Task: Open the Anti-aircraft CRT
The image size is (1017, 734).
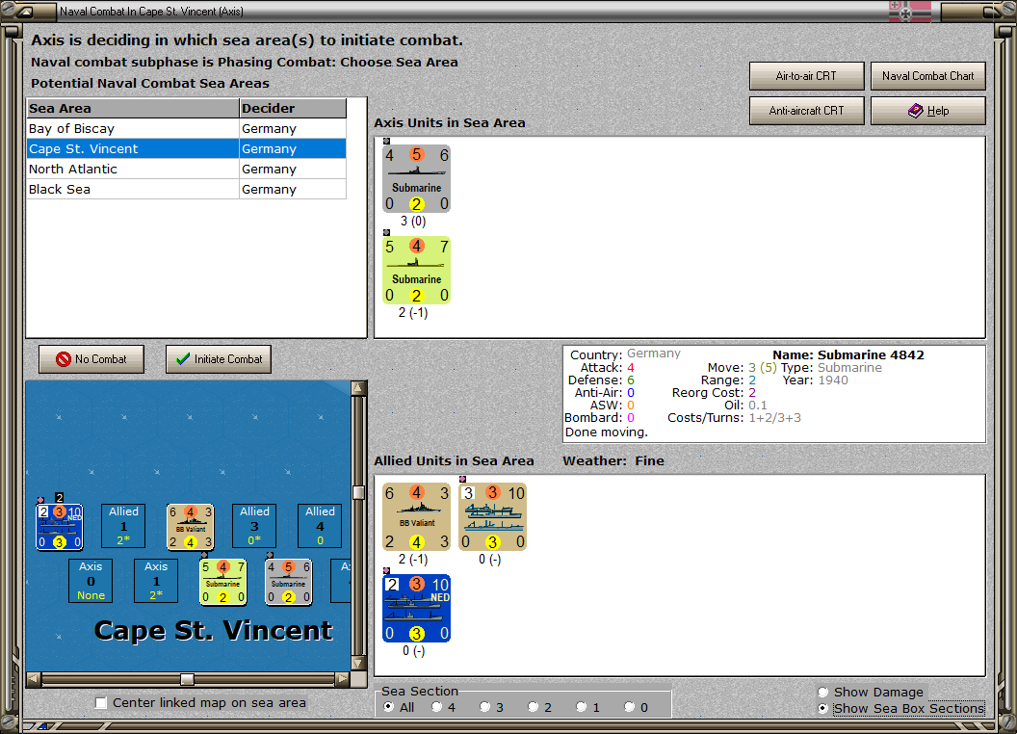Action: (807, 111)
